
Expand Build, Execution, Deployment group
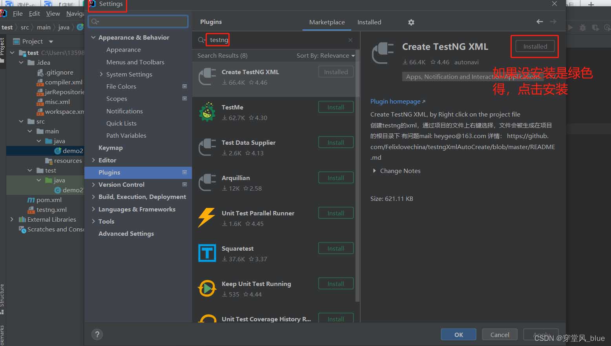click(x=93, y=197)
